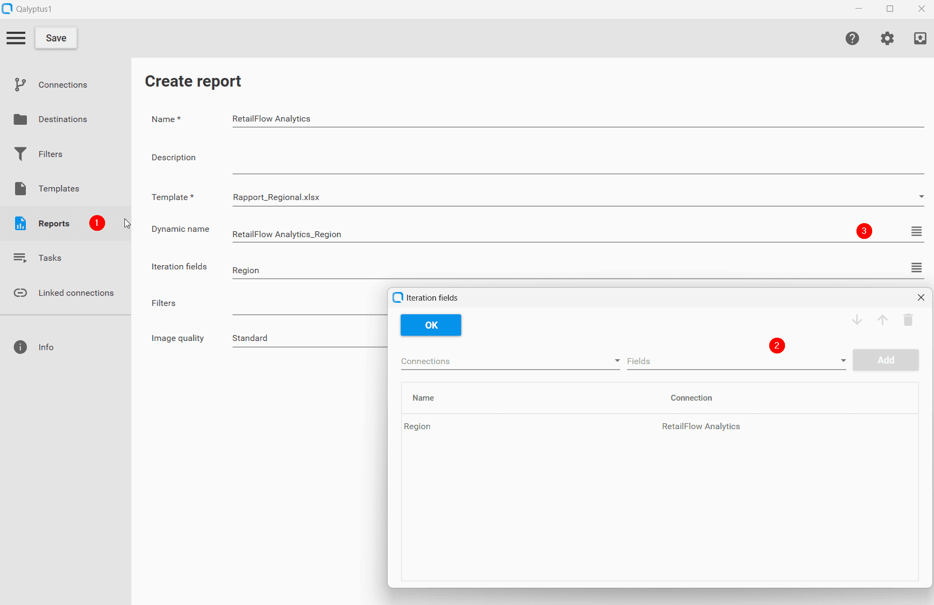Click the Name column header
The height and width of the screenshot is (605, 934).
(x=423, y=398)
